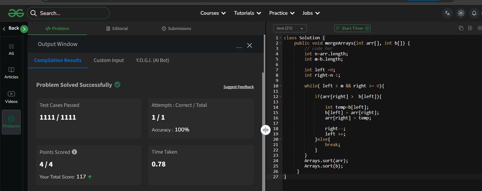Image resolution: width=482 pixels, height=191 pixels.
Task: Select the Compilation Results tab
Action: [x=58, y=60]
